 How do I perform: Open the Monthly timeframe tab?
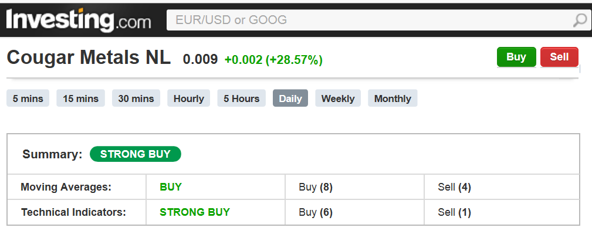coord(393,99)
